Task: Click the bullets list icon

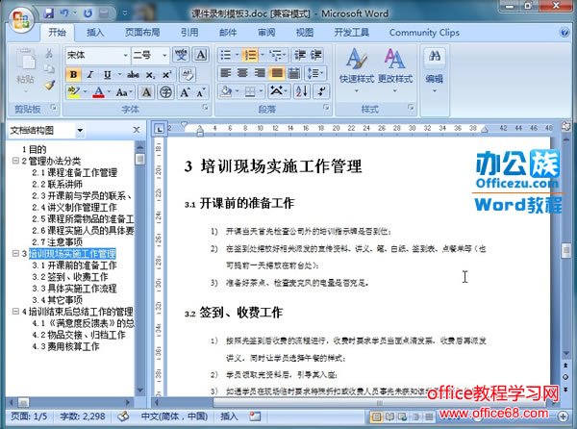Action: (x=226, y=55)
